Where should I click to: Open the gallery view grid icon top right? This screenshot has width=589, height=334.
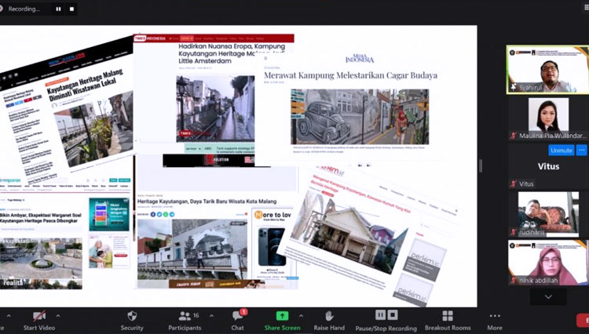(x=586, y=8)
